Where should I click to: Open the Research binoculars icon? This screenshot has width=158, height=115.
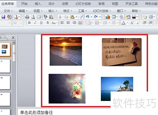coord(51,17)
